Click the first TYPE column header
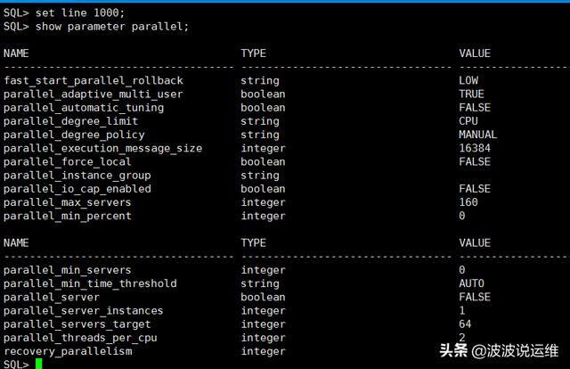 [x=254, y=53]
